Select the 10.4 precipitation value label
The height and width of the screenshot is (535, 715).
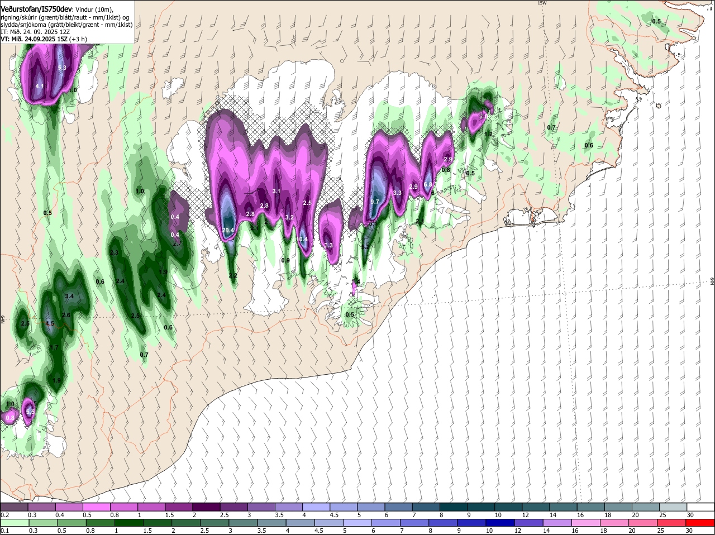click(x=302, y=239)
